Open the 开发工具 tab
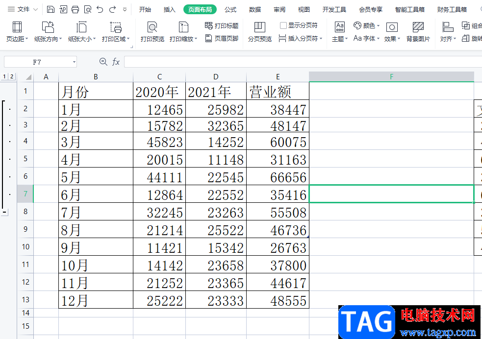The image size is (482, 339). tap(334, 9)
